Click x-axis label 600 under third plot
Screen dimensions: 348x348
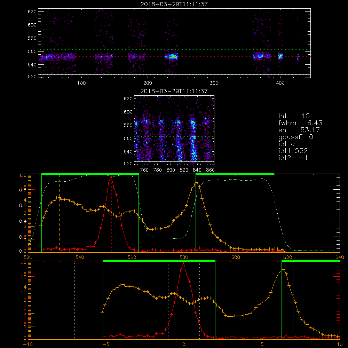(236, 257)
